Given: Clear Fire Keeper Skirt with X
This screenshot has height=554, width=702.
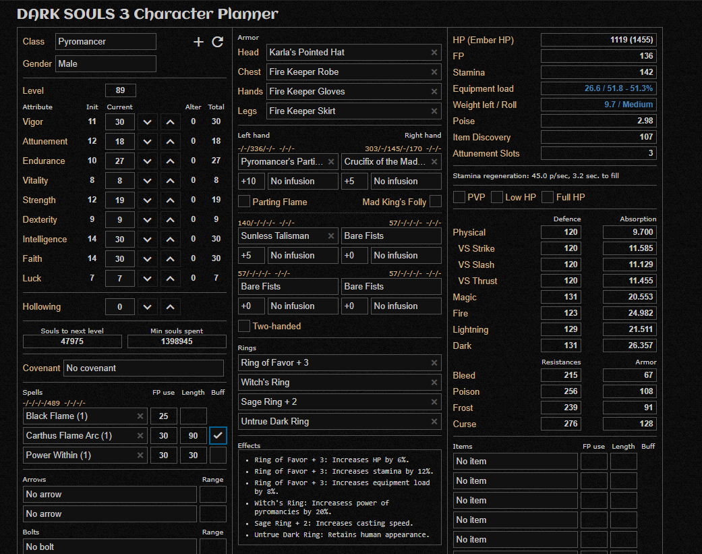Looking at the screenshot, I should click(434, 111).
